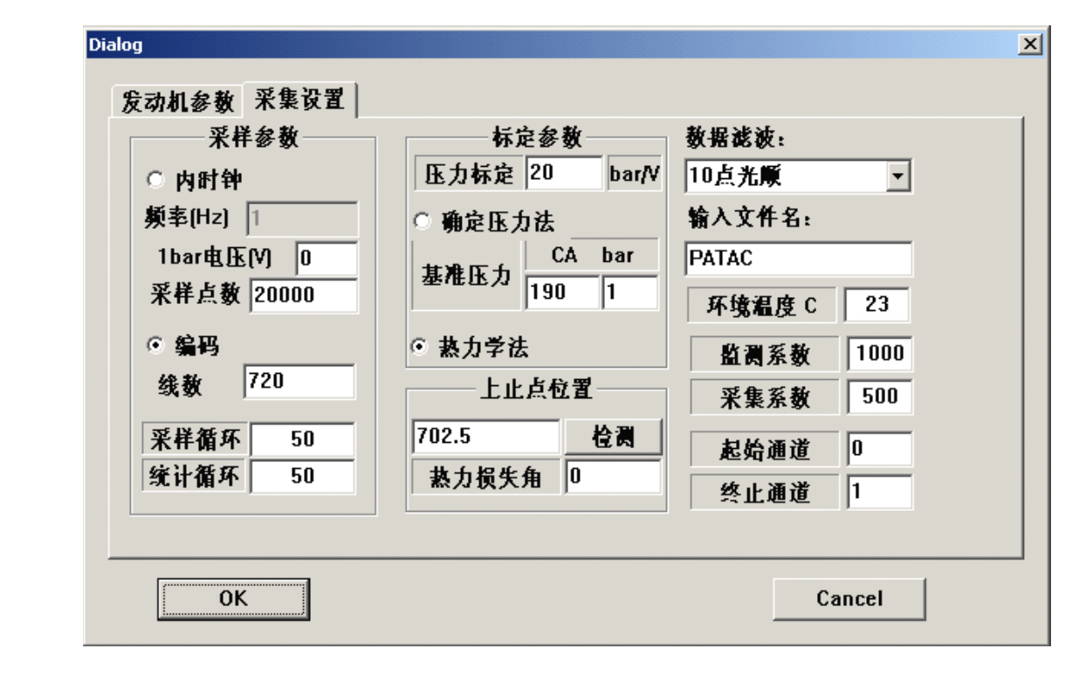Click the 压力标定 input showing 20
The height and width of the screenshot is (676, 1086).
click(564, 173)
